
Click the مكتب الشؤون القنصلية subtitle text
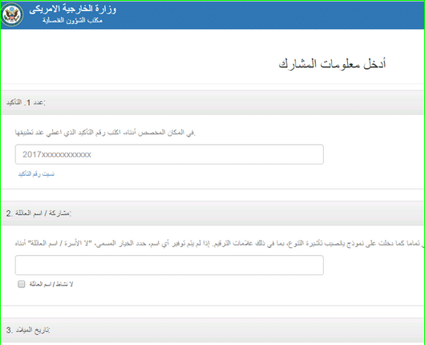point(72,20)
